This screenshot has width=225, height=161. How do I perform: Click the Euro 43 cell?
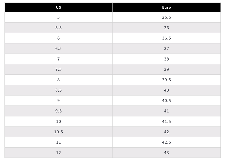166,152
